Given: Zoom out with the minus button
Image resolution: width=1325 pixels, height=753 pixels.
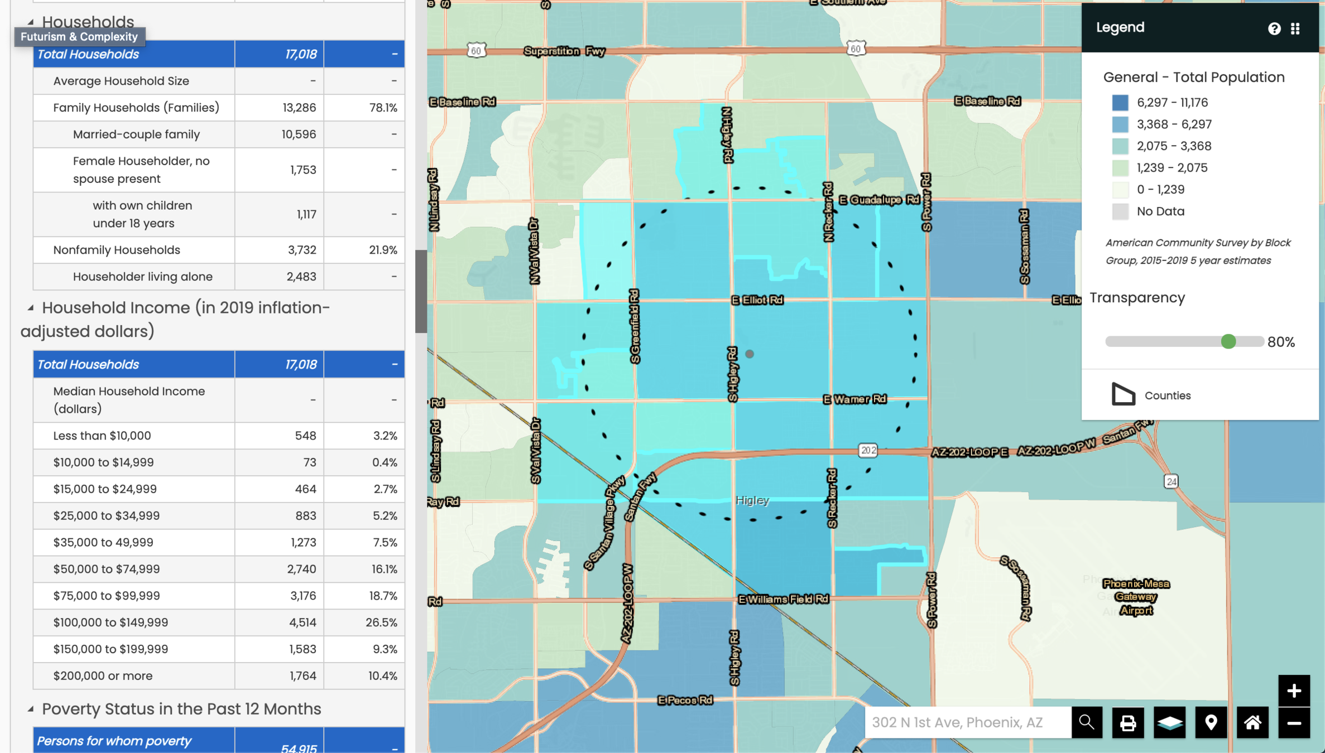Looking at the screenshot, I should tap(1294, 723).
